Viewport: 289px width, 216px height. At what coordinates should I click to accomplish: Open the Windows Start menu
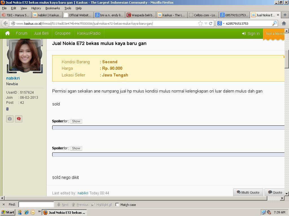click(x=8, y=212)
